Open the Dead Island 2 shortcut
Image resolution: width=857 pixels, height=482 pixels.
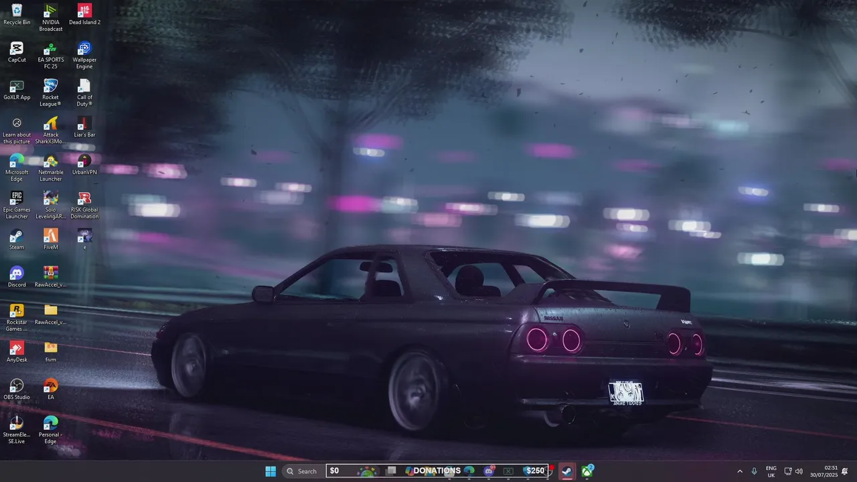[x=84, y=14]
